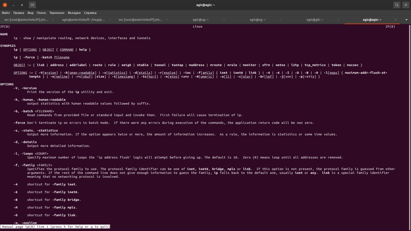Open the search magnifier icon in title bar
The image size is (411, 231).
(397, 5)
